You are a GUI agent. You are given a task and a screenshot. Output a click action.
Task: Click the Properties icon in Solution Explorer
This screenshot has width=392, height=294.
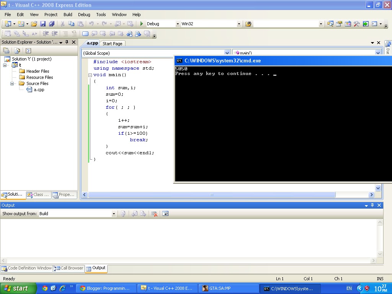[28, 50]
